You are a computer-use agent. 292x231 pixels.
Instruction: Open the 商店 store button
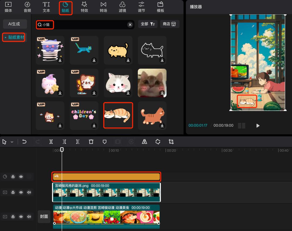170,24
